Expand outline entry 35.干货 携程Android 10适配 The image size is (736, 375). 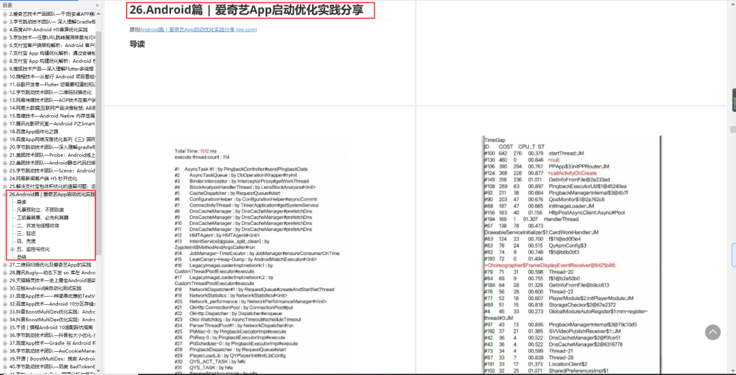coord(5,327)
